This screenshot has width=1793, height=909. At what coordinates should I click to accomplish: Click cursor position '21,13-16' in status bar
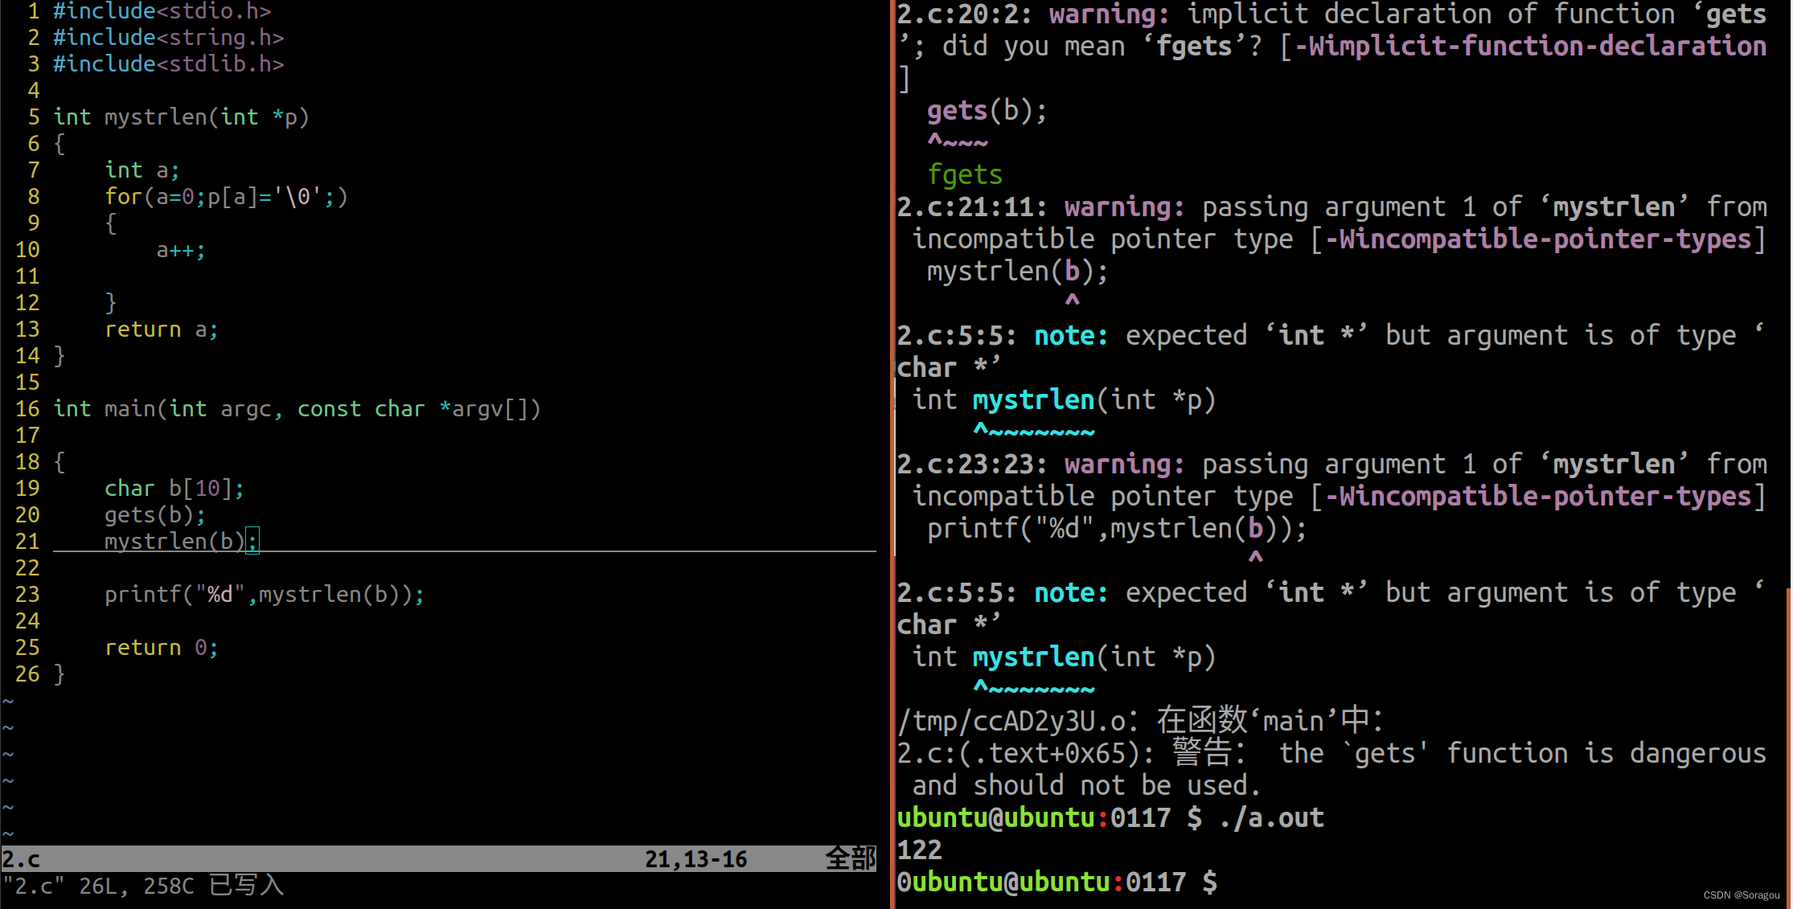tap(695, 859)
